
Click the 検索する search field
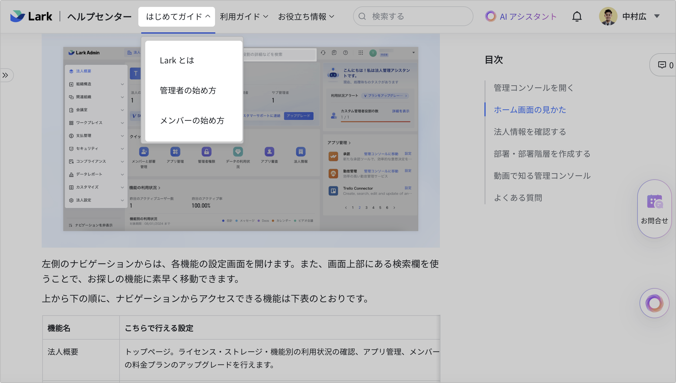[x=413, y=16]
